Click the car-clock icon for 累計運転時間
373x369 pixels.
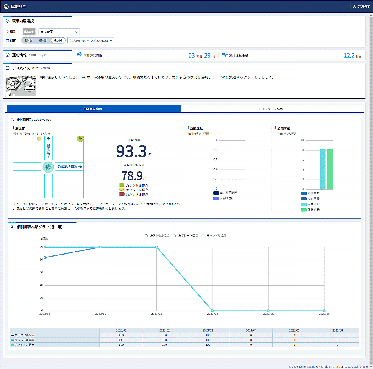point(79,55)
